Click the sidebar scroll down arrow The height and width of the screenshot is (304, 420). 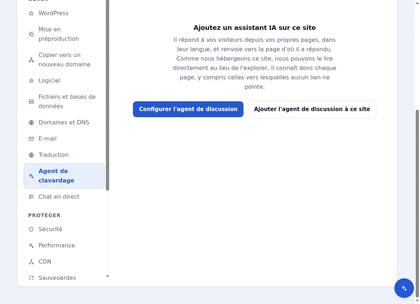click(107, 276)
